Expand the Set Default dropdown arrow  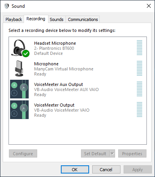[x=112, y=154]
